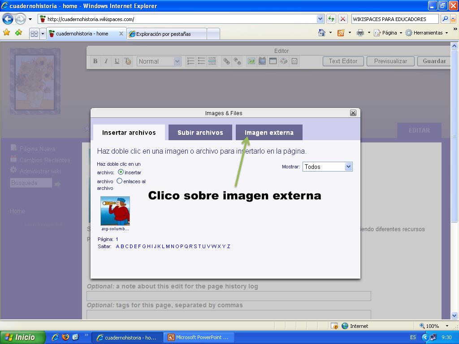459x344 pixels.
Task: Click the Previsualizar button
Action: [x=390, y=61]
